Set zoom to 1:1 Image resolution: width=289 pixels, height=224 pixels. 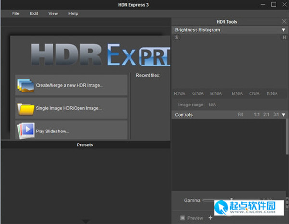(x=257, y=115)
